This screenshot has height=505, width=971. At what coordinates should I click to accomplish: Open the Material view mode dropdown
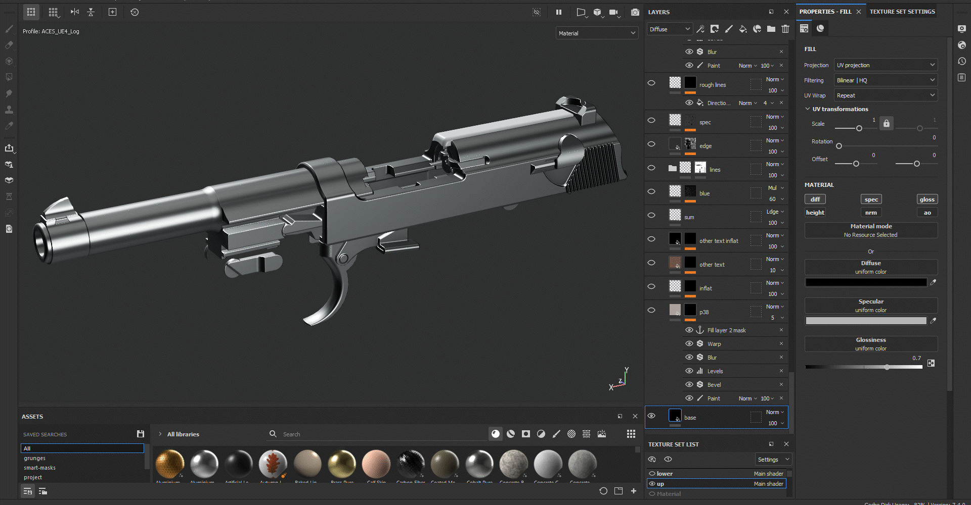pyautogui.click(x=597, y=33)
